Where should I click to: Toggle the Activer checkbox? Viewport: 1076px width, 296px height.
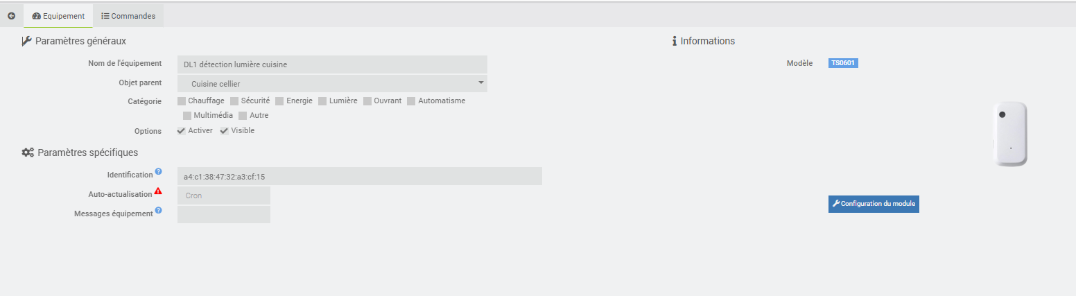181,131
